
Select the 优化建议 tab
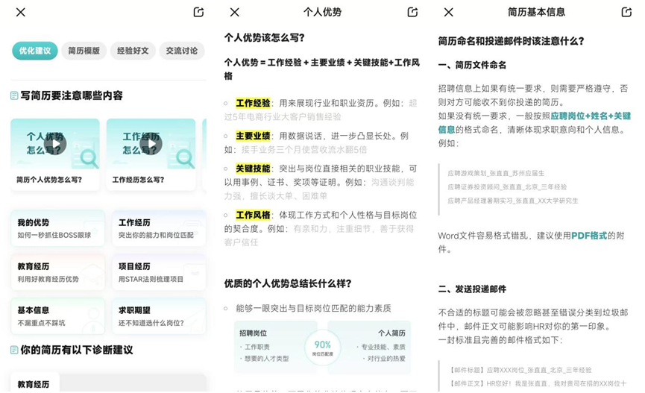tap(35, 51)
